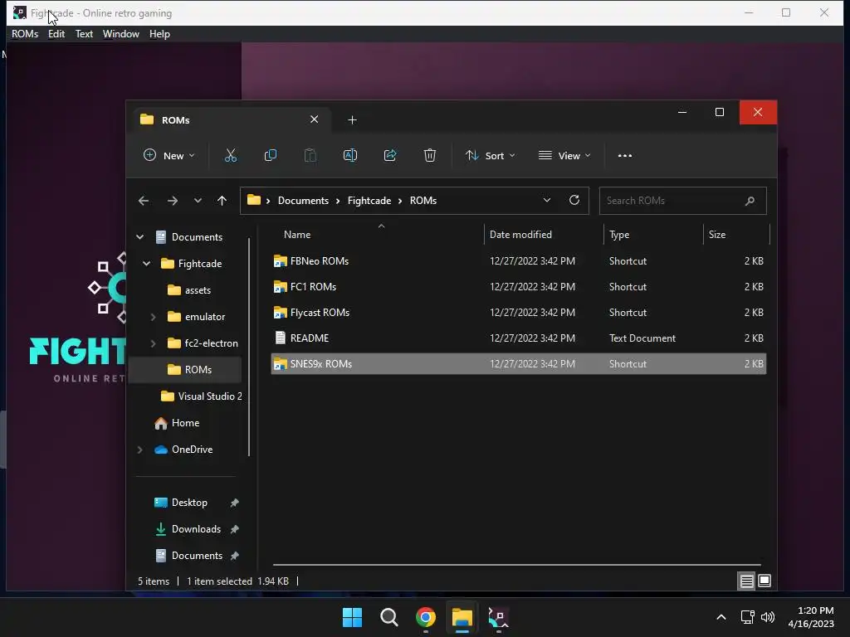850x637 pixels.
Task: Sort by Date modified column header
Action: tap(544, 235)
